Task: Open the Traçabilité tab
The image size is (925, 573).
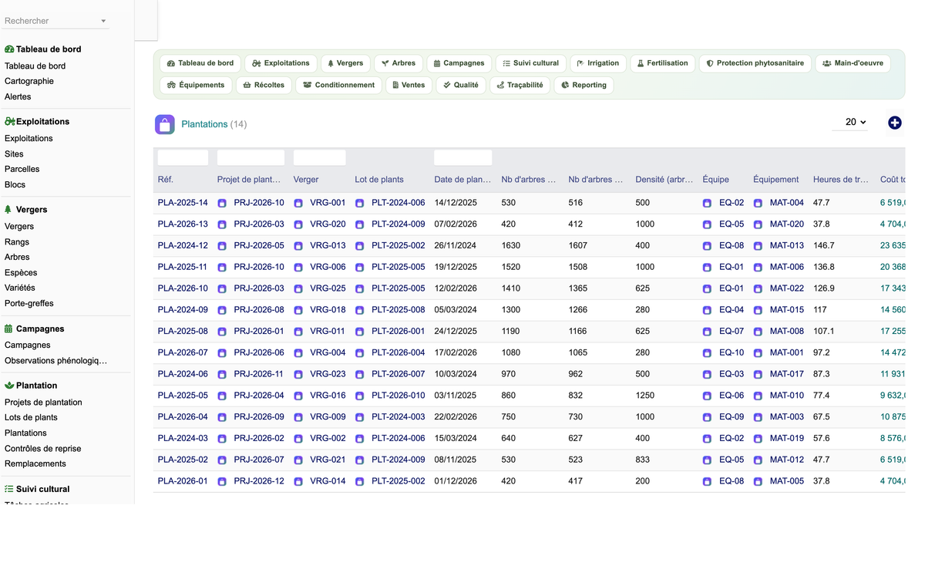Action: click(x=520, y=85)
